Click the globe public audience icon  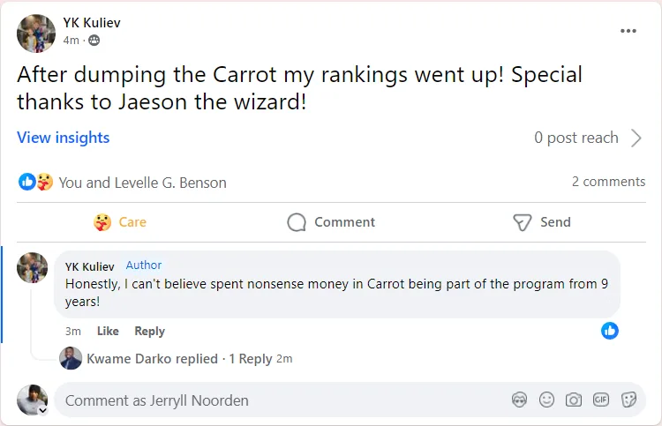click(94, 41)
